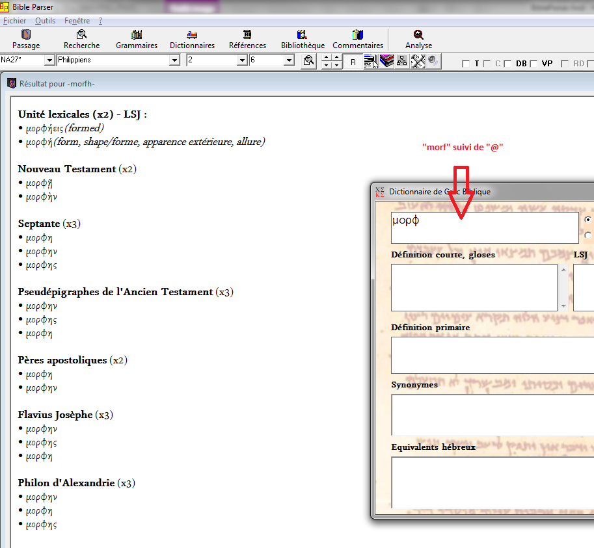The image size is (594, 548).
Task: Click μορφην under Pères apostoliques
Action: [x=41, y=388]
